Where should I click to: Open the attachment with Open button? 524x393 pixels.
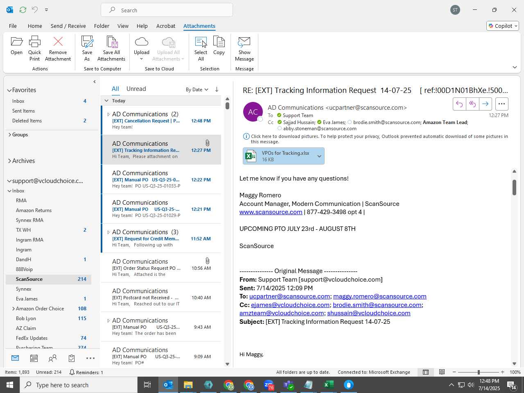point(16,45)
